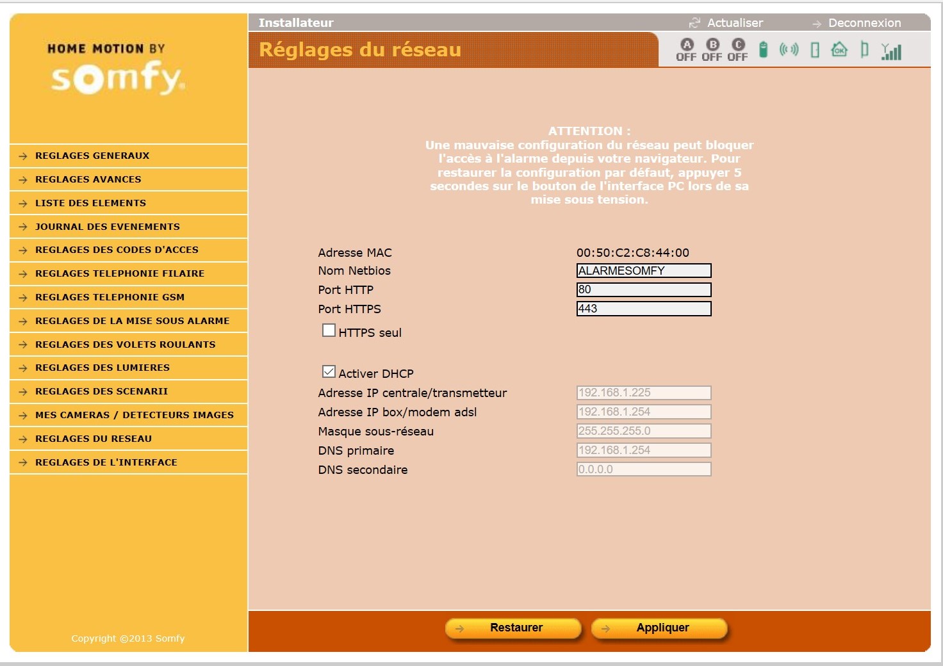Open MES CAMERAS / DETECTEURS IMAGES
Image resolution: width=943 pixels, height=666 pixels.
point(134,415)
